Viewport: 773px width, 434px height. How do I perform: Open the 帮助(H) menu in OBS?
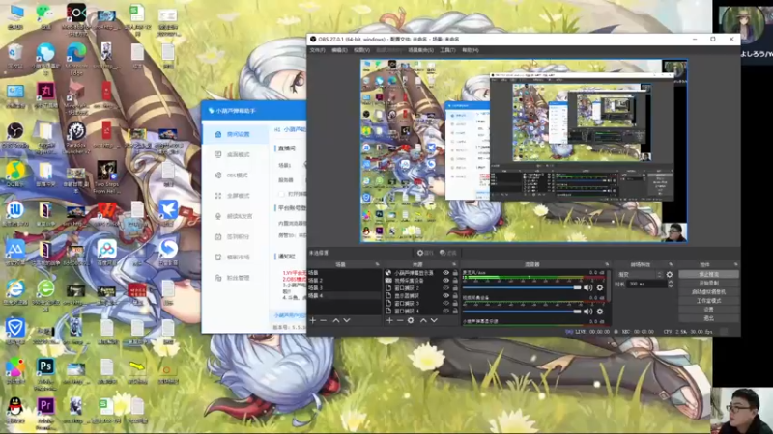point(471,50)
